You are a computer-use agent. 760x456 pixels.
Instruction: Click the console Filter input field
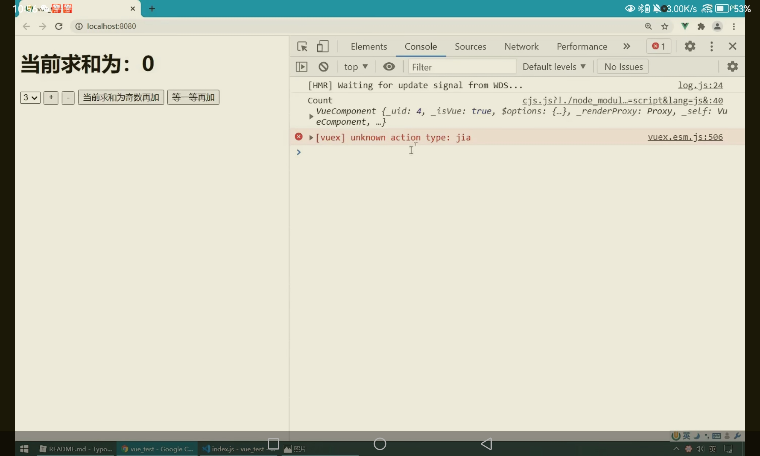click(462, 67)
